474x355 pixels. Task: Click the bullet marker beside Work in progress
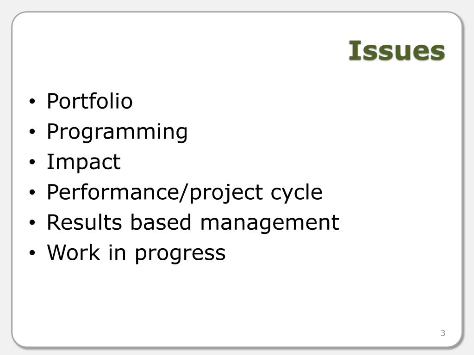[x=32, y=253]
